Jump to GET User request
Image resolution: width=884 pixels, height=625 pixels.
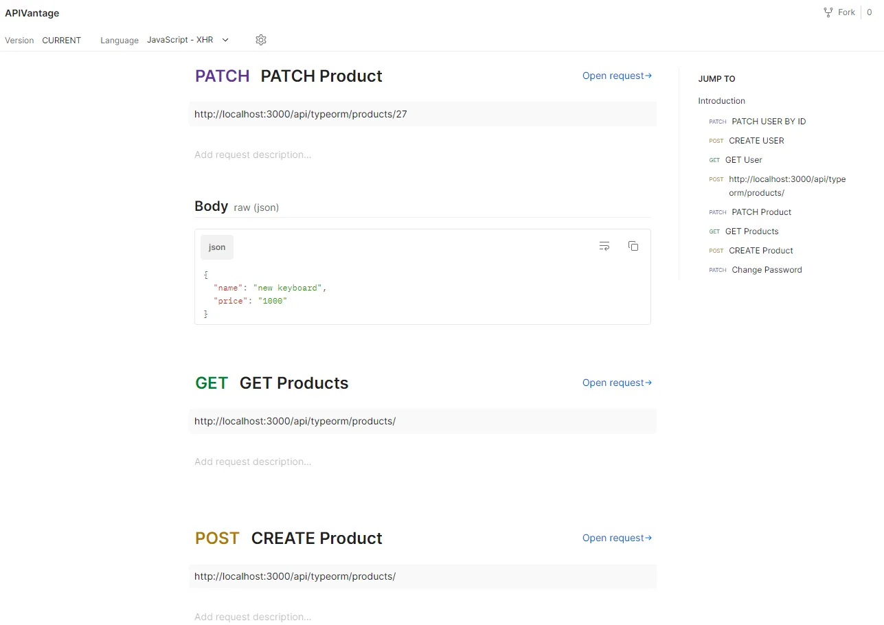coord(743,160)
